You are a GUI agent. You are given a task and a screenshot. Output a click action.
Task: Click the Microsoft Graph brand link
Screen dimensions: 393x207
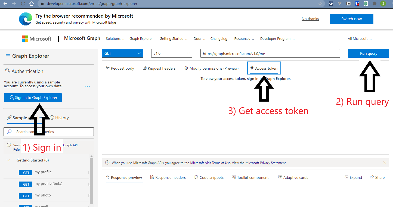pyautogui.click(x=82, y=38)
